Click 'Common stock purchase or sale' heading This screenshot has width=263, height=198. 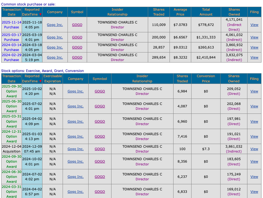point(28,4)
